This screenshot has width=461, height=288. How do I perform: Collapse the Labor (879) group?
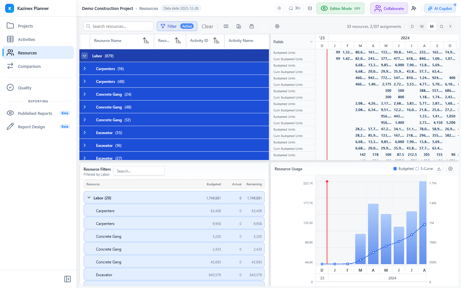point(85,56)
